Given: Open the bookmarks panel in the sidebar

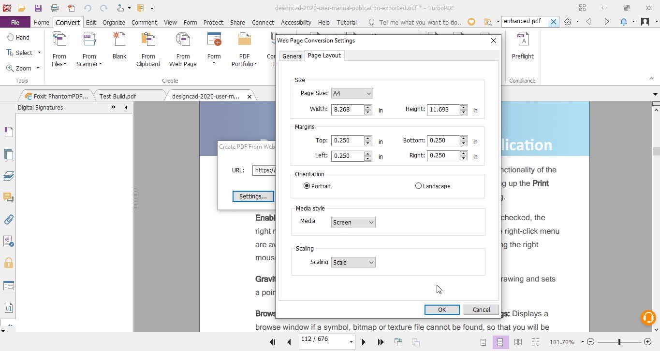Looking at the screenshot, I should coord(8,132).
